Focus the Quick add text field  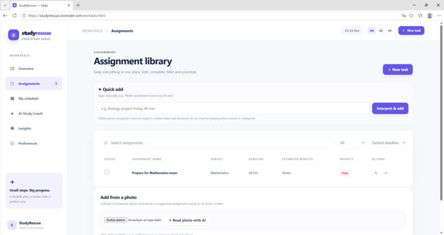(x=234, y=109)
